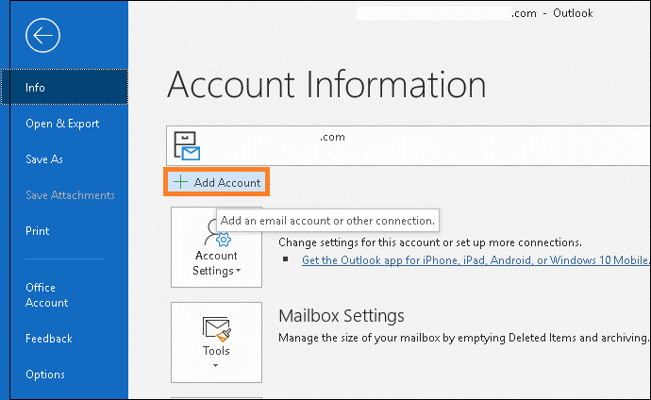Click the Tools envelope-brush icon
This screenshot has width=651, height=400.
(x=217, y=329)
